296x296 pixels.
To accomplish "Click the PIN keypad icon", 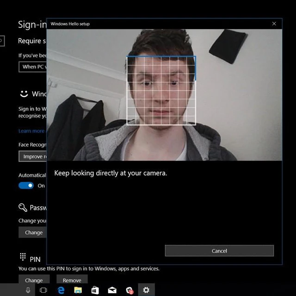I will click(x=23, y=257).
